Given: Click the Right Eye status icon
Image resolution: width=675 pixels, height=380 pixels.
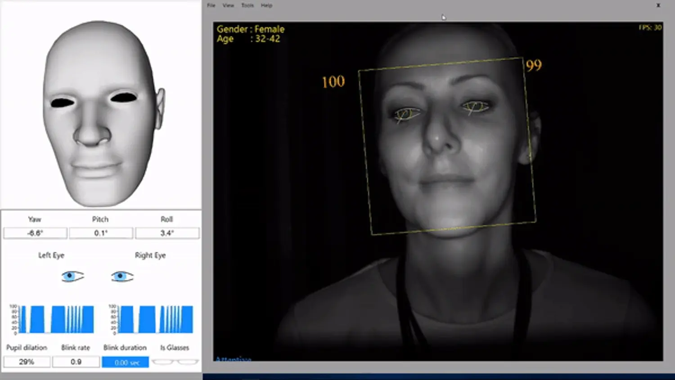Looking at the screenshot, I should click(x=122, y=276).
